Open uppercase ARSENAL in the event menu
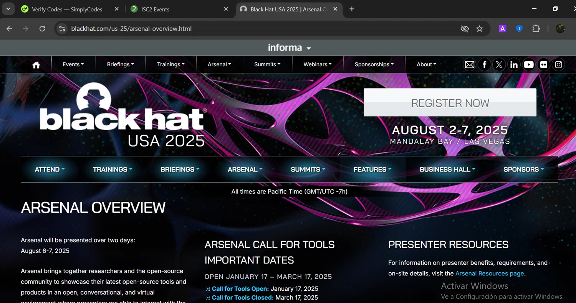 (x=245, y=169)
